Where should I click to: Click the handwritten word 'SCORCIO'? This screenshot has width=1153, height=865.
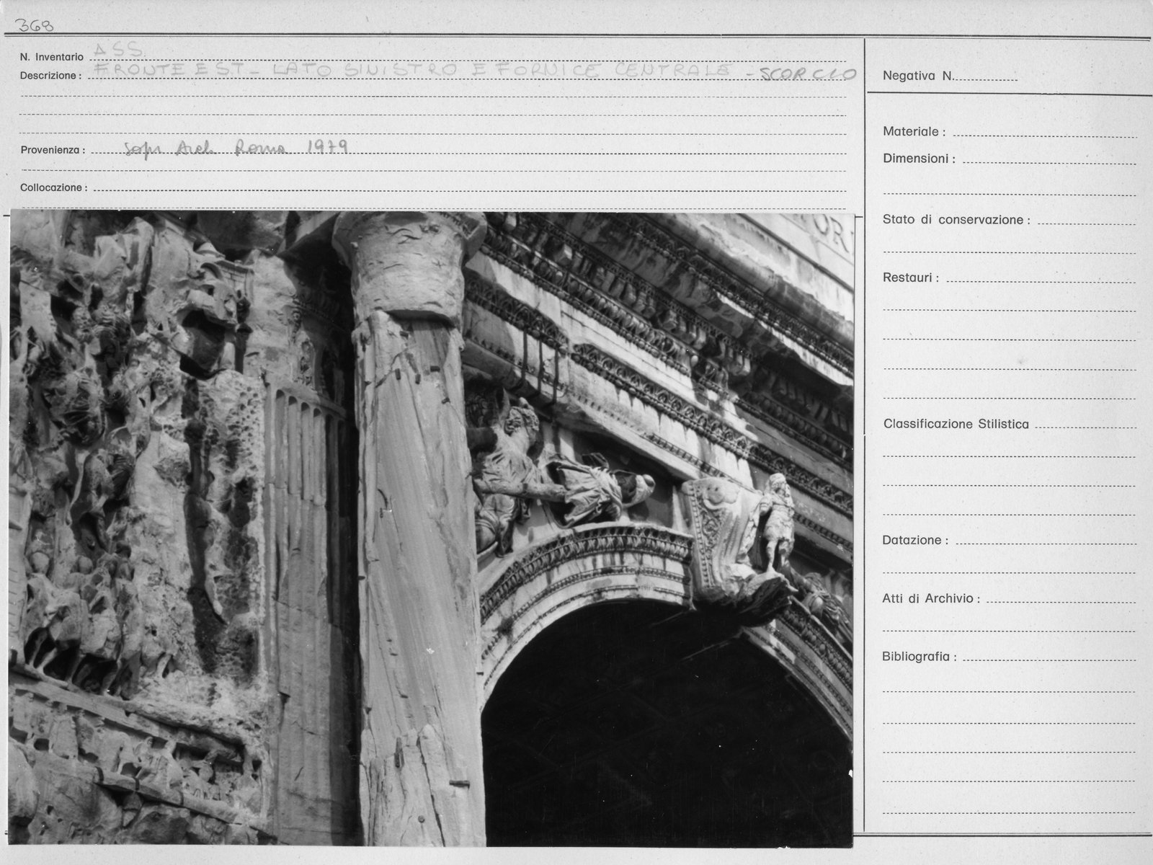coord(808,74)
